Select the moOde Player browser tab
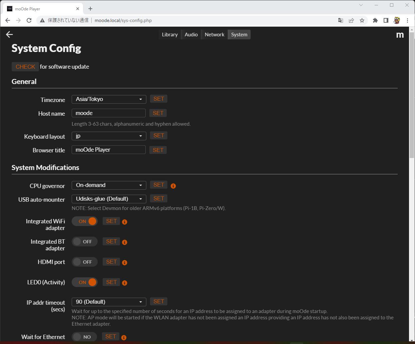This screenshot has height=344, width=415. pyautogui.click(x=43, y=9)
